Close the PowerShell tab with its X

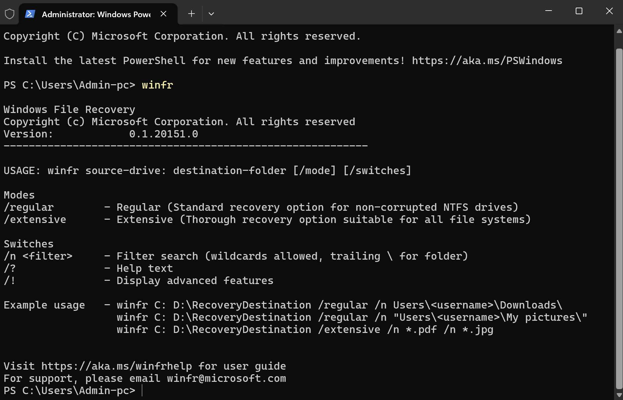[163, 14]
